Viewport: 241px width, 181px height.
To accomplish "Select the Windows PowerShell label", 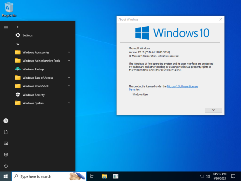I will pyautogui.click(x=35, y=86).
